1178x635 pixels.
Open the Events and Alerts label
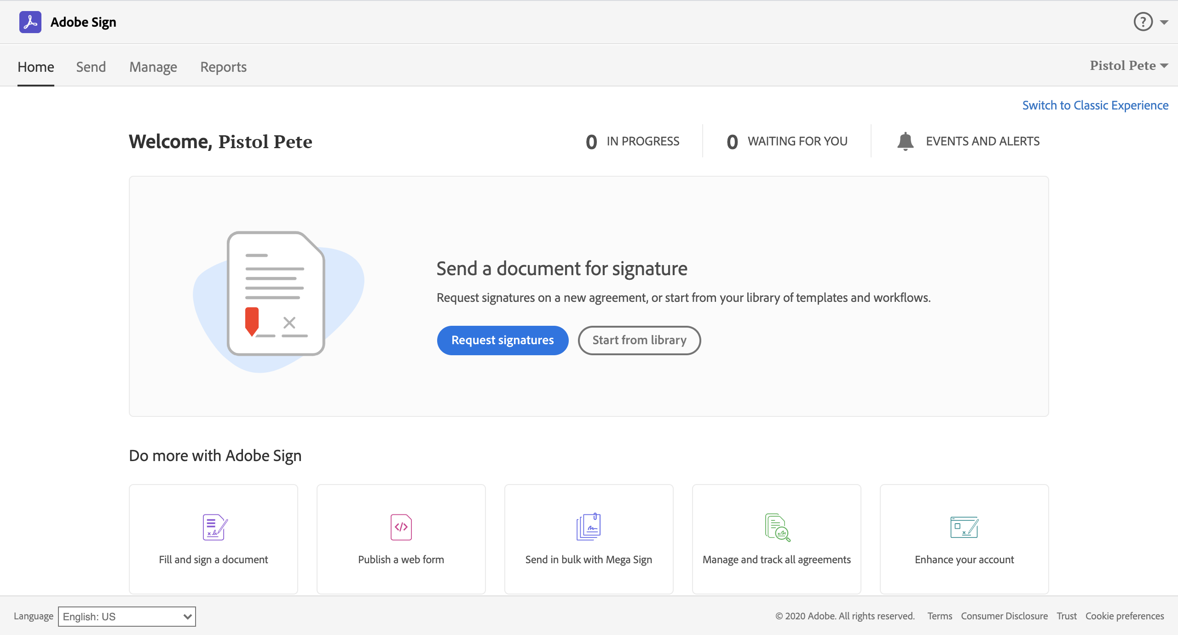[x=982, y=141]
